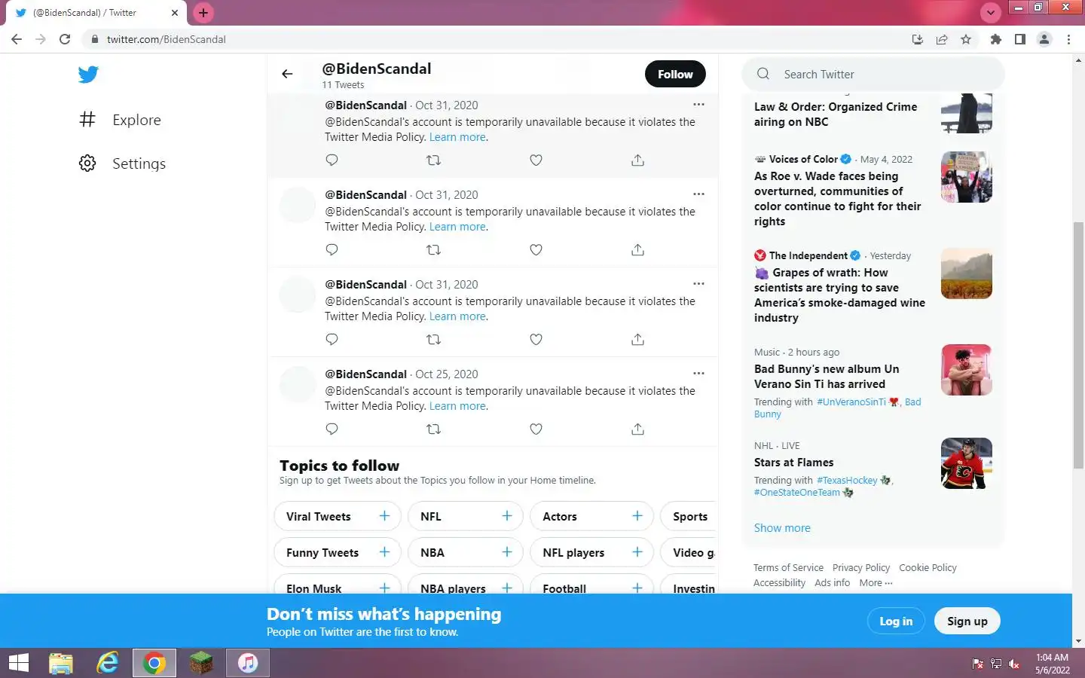1085x678 pixels.
Task: Click the #UnVeranoSinTi hashtag
Action: point(851,402)
